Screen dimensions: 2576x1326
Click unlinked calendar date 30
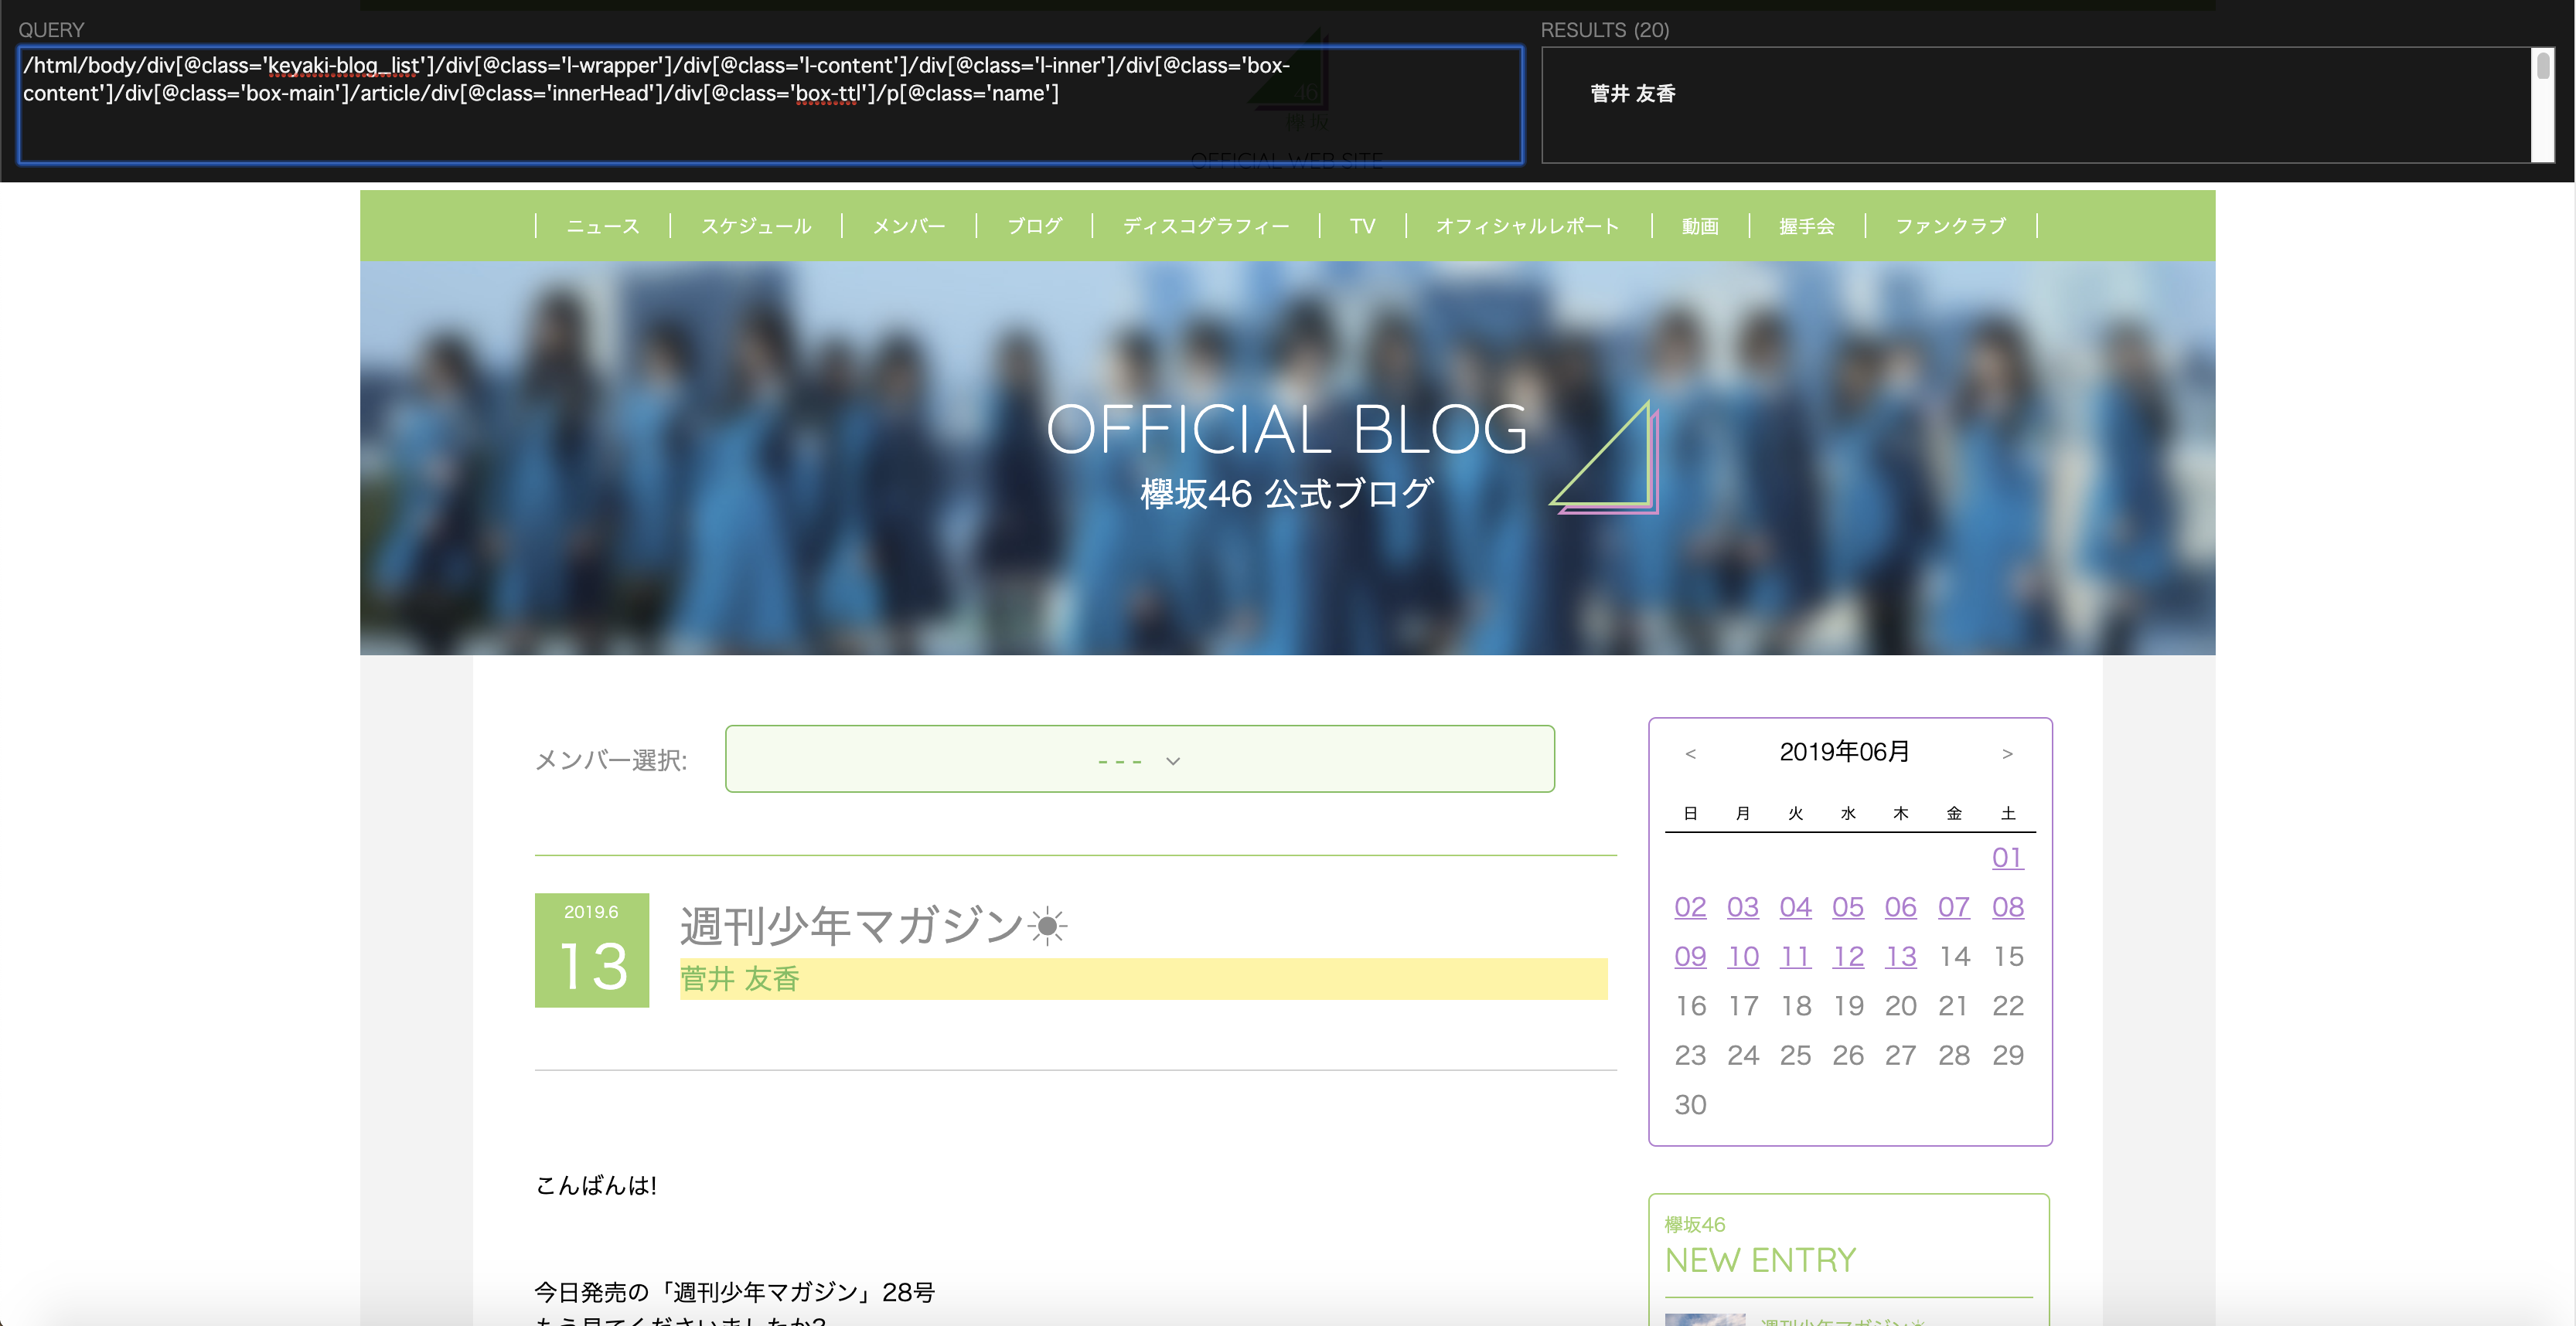pos(1690,1104)
